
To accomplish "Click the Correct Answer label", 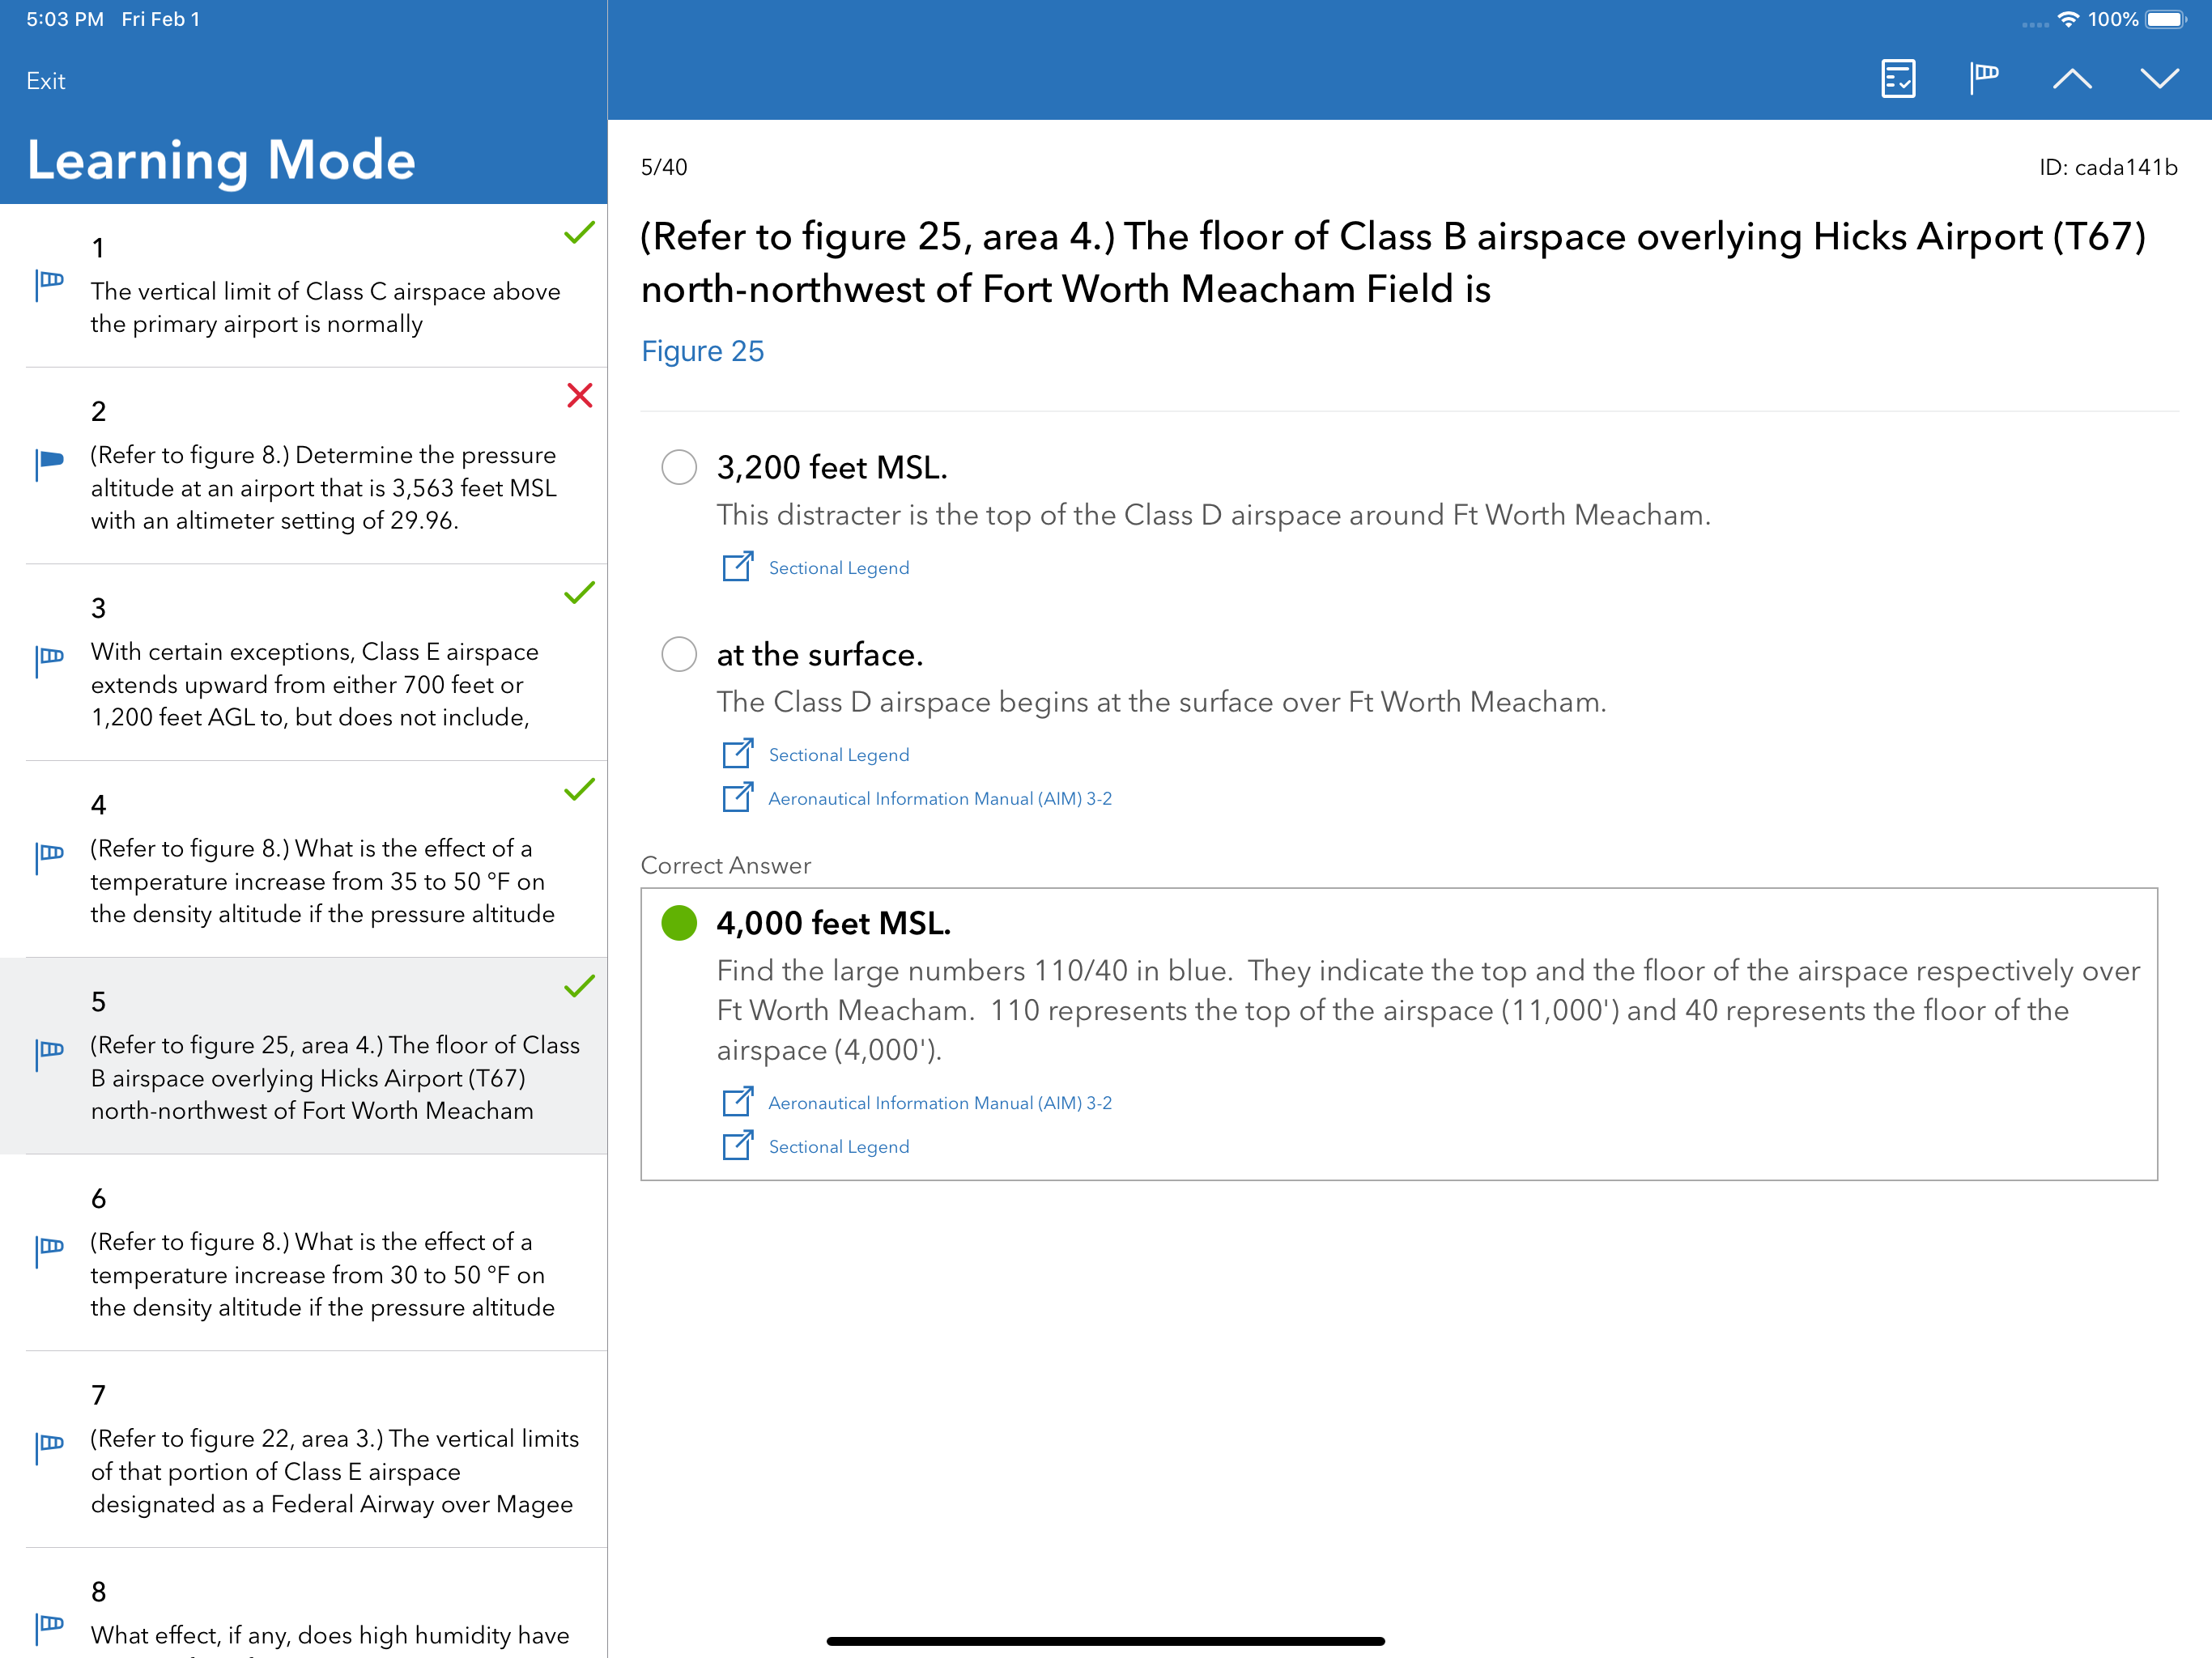I will pyautogui.click(x=726, y=865).
